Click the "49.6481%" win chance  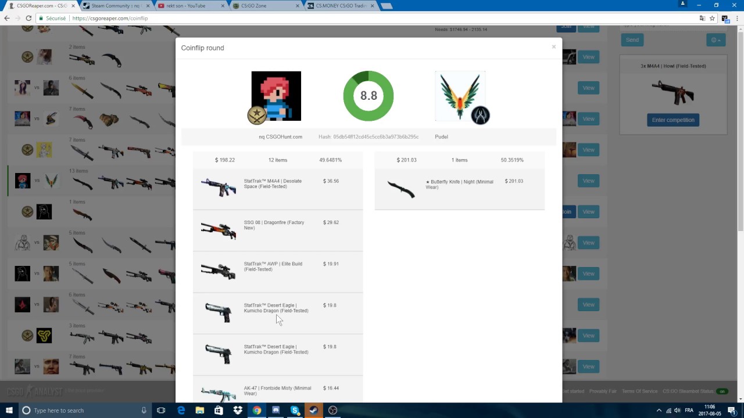coord(330,160)
